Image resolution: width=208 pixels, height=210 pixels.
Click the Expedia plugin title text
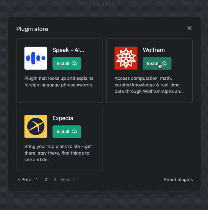tap(63, 118)
